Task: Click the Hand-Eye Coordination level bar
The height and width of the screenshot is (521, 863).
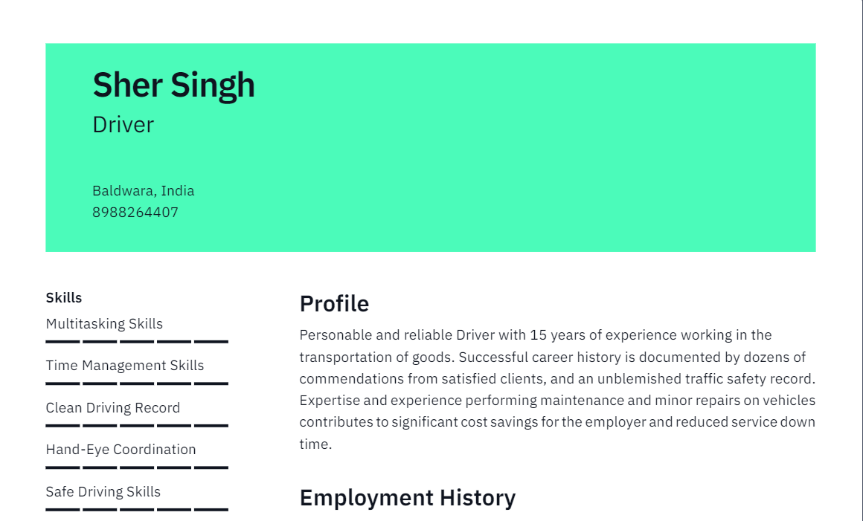Action: click(137, 467)
